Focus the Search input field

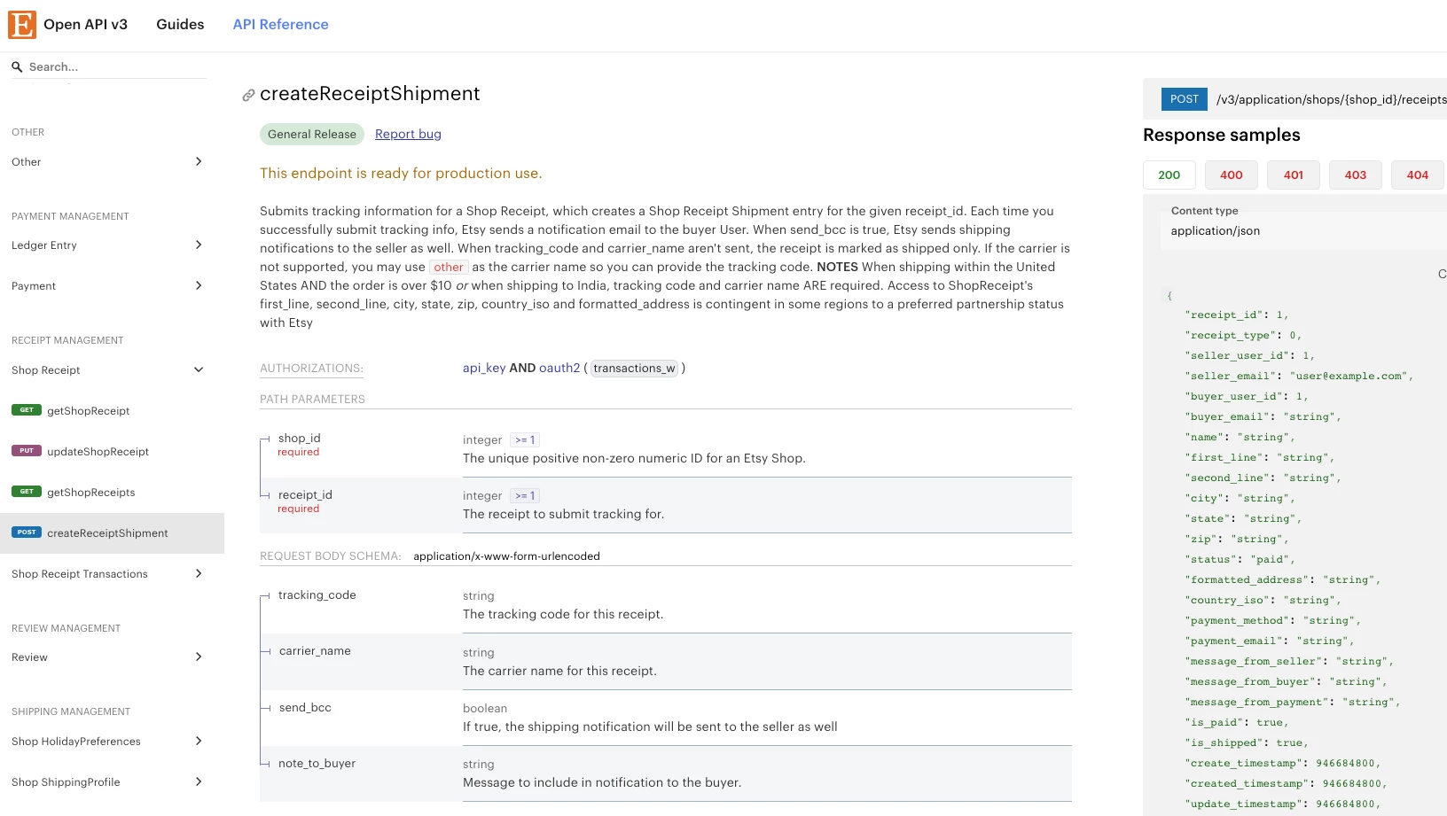coord(117,66)
